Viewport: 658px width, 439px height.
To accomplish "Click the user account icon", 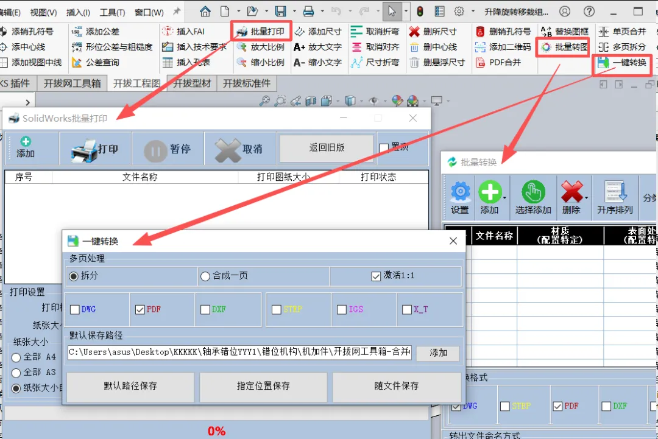I will (565, 12).
